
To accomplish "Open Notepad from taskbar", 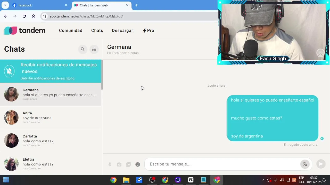I will [x=204, y=180].
